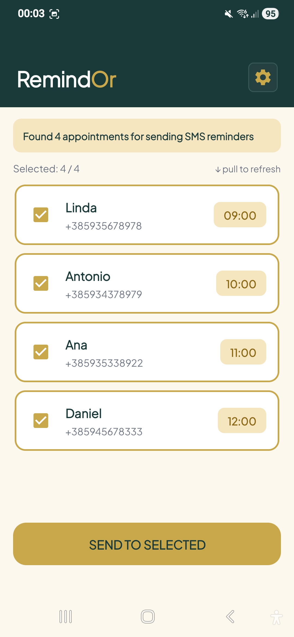Tap the pull to refresh hint

(248, 169)
